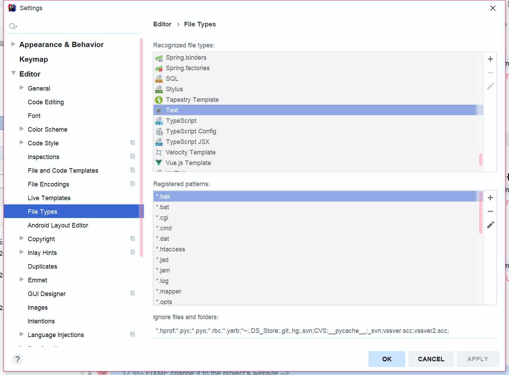This screenshot has width=509, height=375.
Task: Click project-level icon beside File Encodings
Action: click(132, 184)
